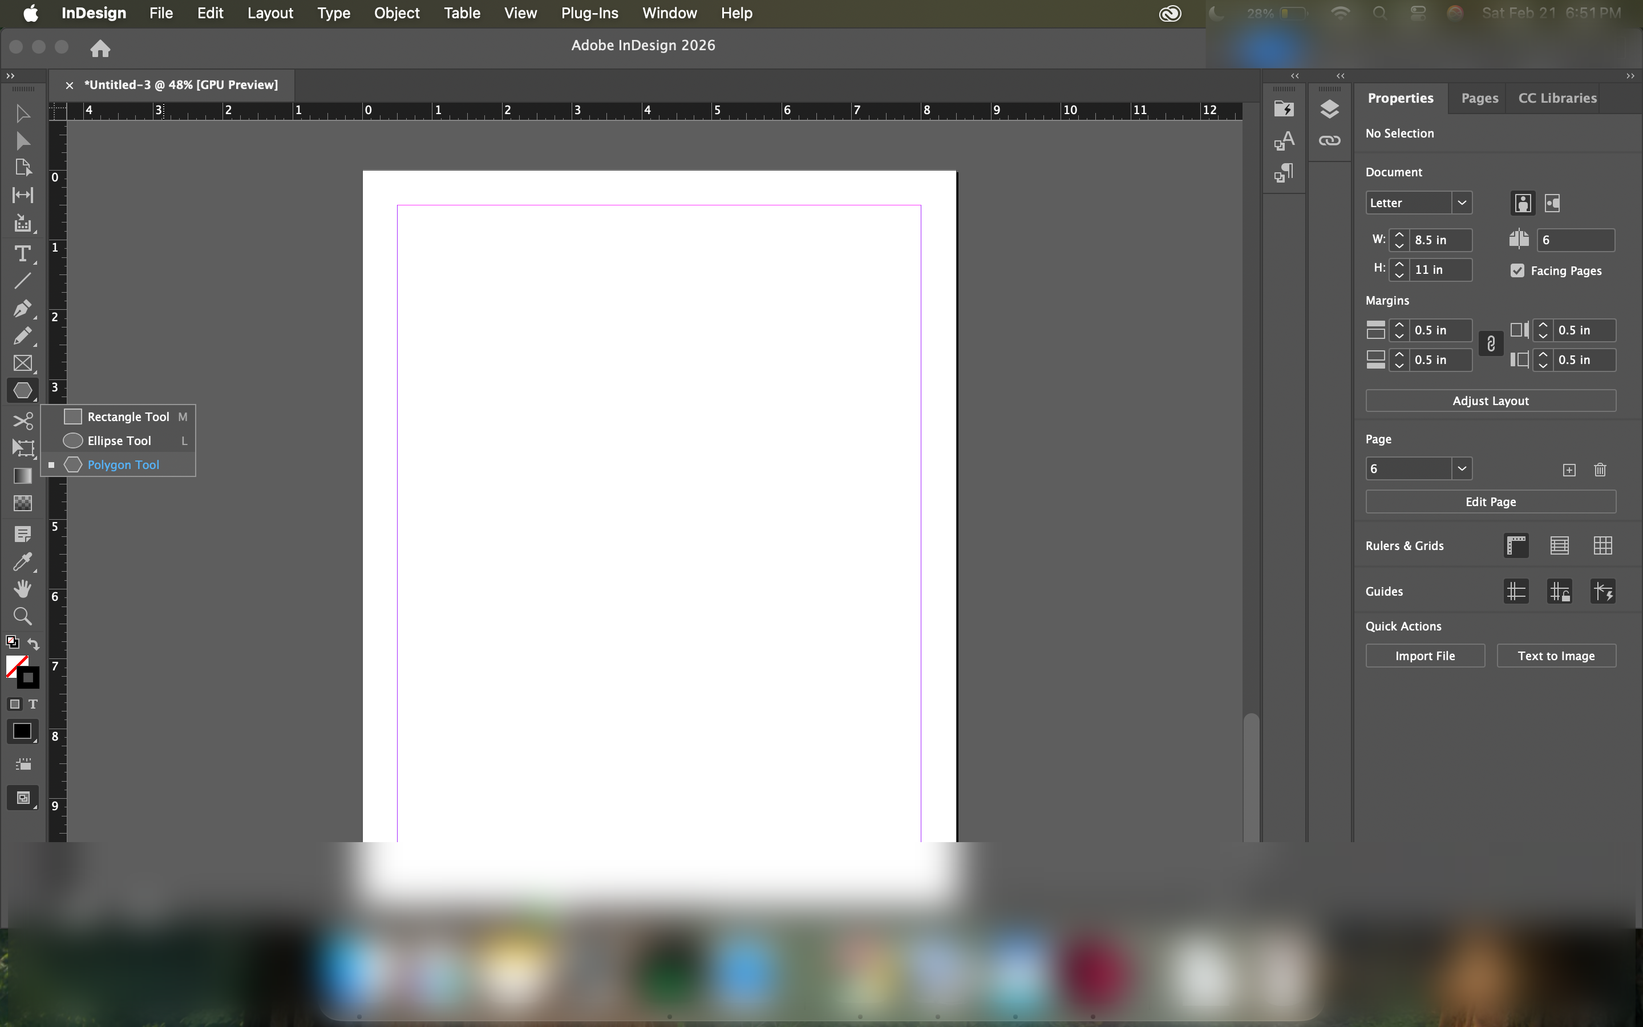Pick the Eyedropper tool
Image resolution: width=1643 pixels, height=1027 pixels.
(x=22, y=563)
